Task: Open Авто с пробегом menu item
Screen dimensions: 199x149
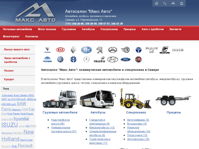Action: (x=152, y=29)
